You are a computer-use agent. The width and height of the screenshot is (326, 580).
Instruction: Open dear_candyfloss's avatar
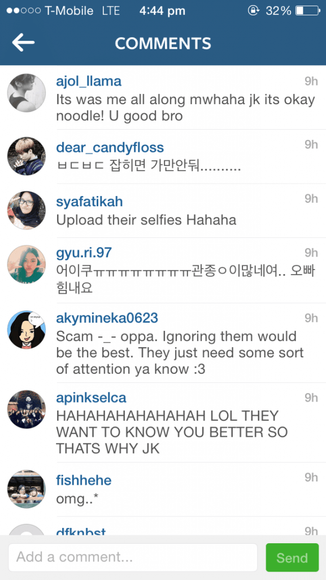[x=27, y=156]
